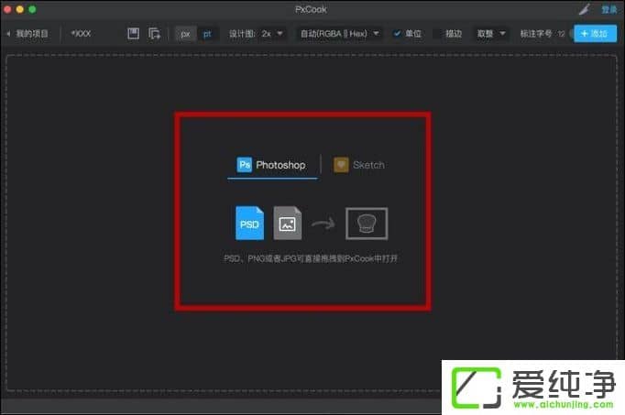Click the gray image file icon
This screenshot has width=625, height=415.
[288, 223]
